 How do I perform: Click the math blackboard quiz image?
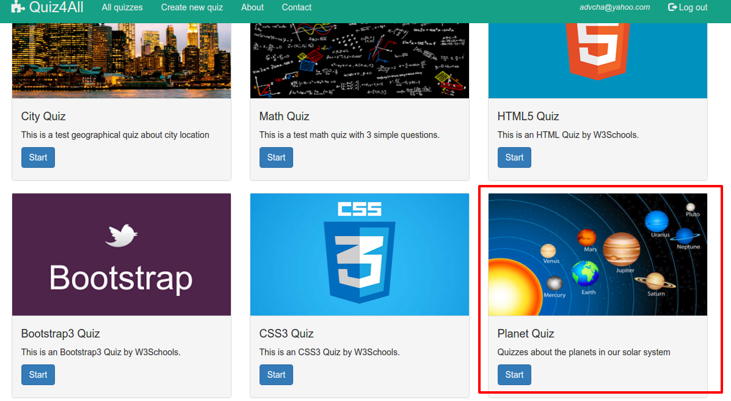(x=359, y=60)
